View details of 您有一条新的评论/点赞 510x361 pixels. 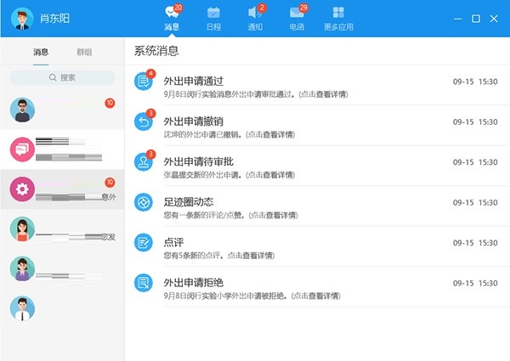[x=230, y=215]
